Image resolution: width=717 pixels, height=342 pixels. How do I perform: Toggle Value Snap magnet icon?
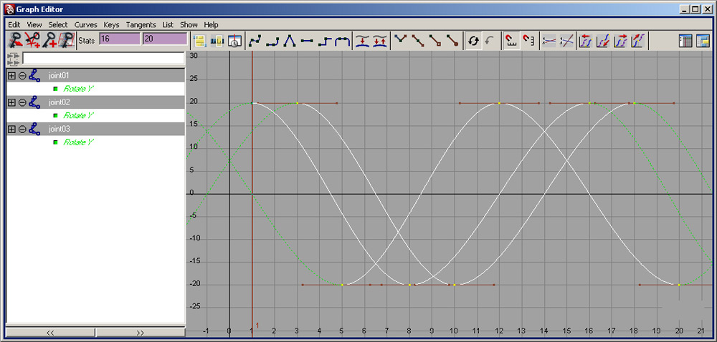click(x=529, y=41)
